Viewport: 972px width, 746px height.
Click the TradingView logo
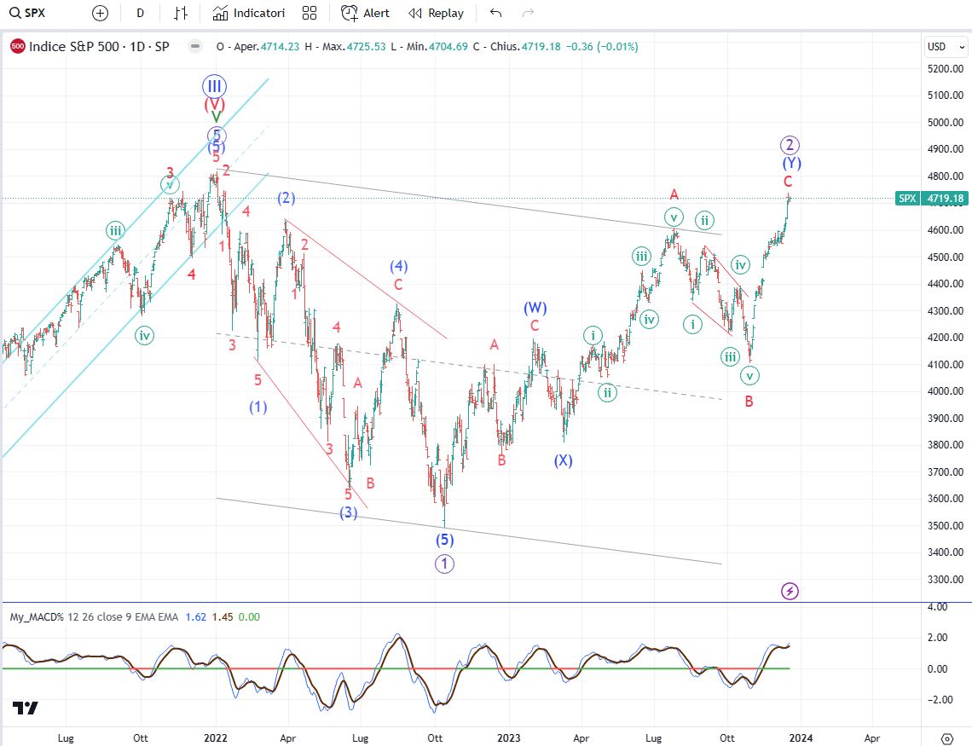coord(26,708)
